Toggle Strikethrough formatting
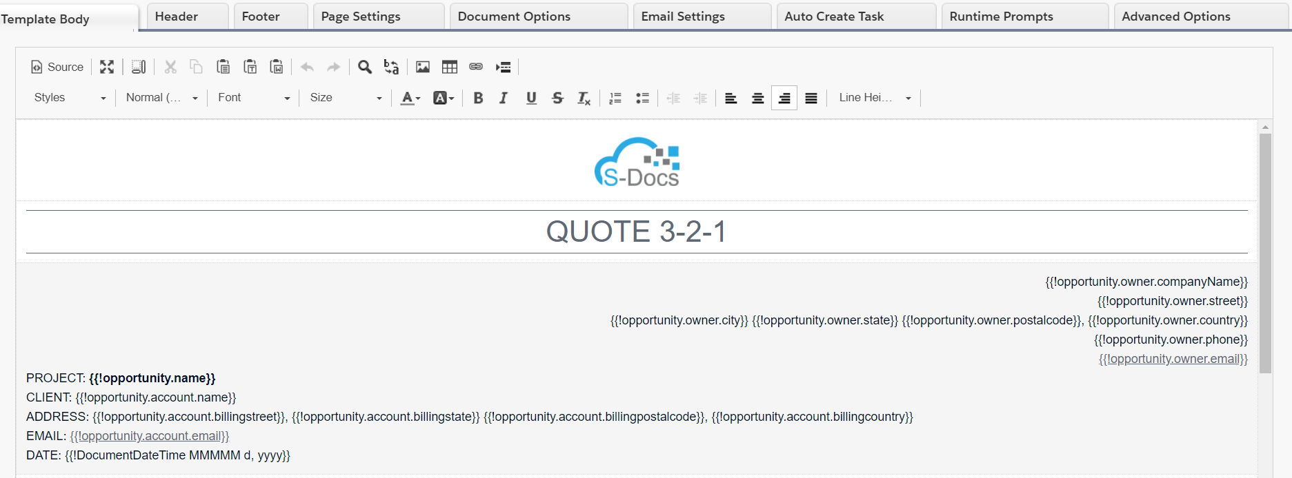The width and height of the screenshot is (1292, 478). point(557,98)
